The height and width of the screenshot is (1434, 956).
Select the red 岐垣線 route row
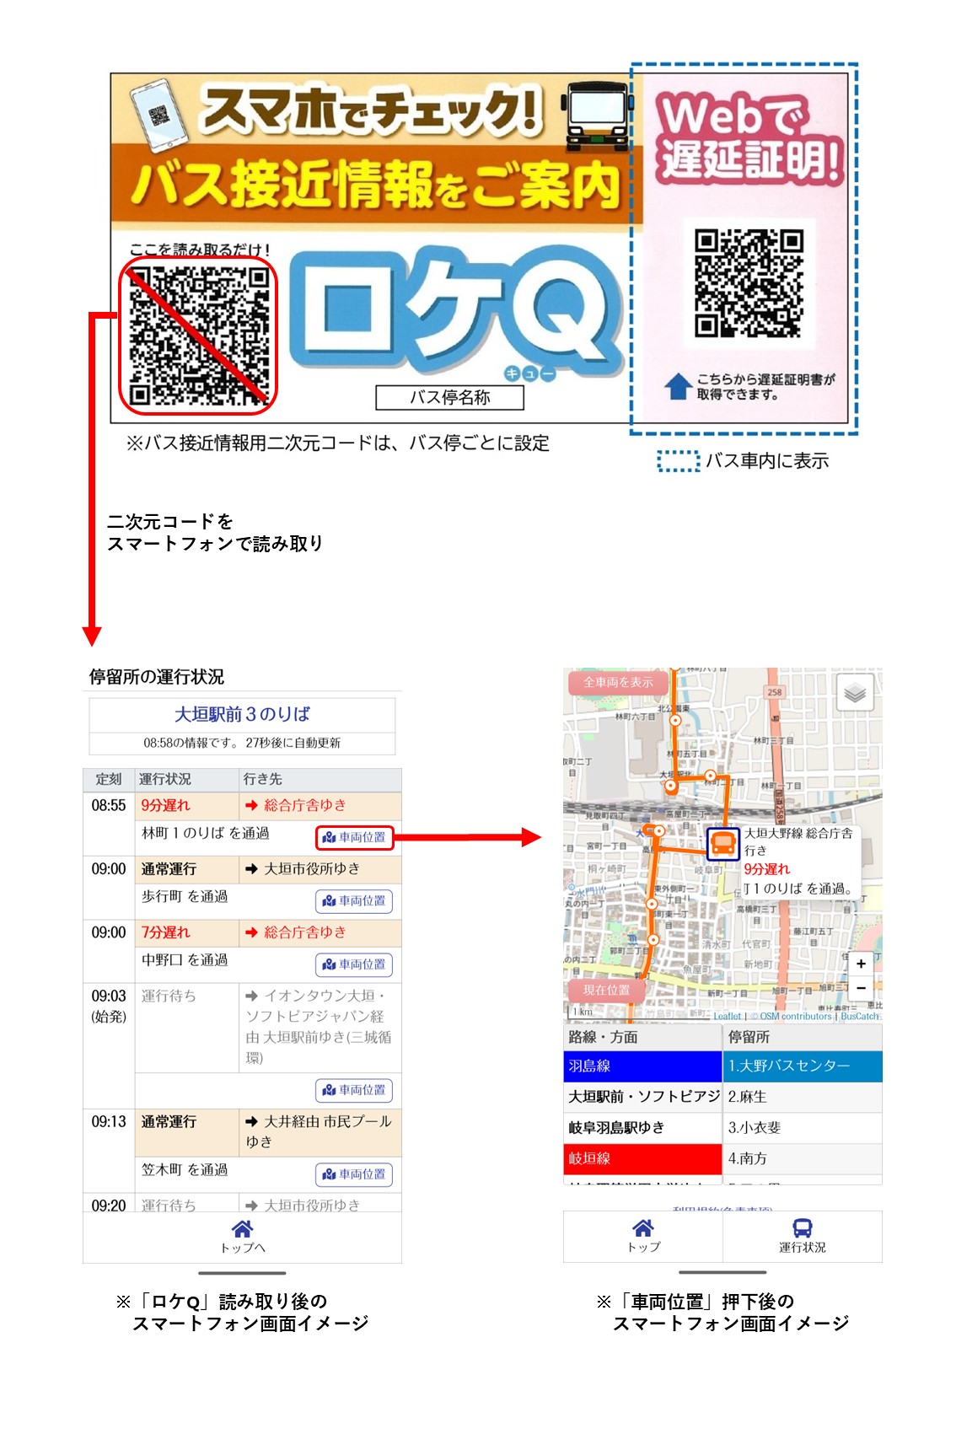642,1158
